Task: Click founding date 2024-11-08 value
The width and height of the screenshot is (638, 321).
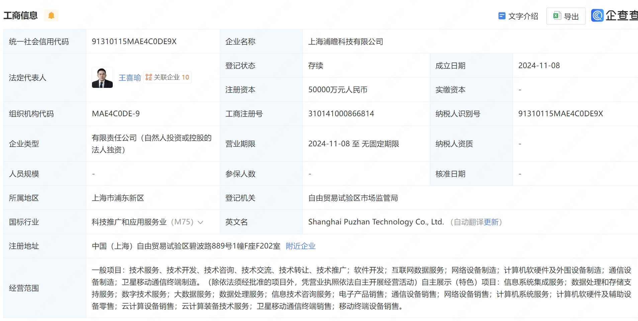Action: tap(539, 65)
